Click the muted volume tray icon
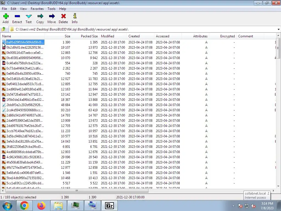The height and width of the screenshot is (211, 281). click(253, 206)
